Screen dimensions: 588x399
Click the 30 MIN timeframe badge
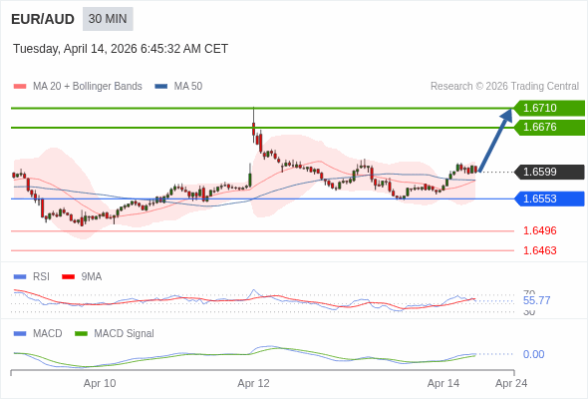pos(108,19)
